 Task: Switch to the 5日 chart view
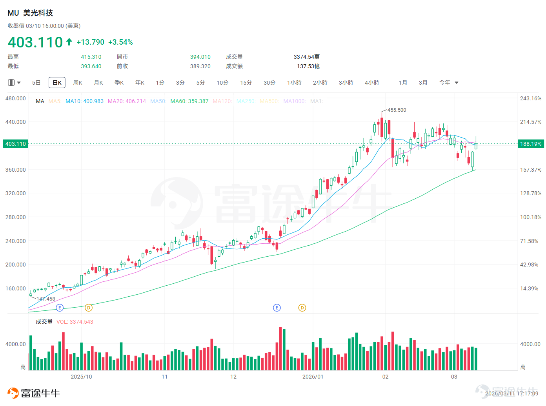(x=36, y=83)
